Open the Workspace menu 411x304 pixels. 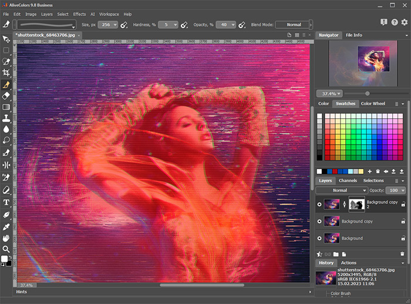pos(109,14)
